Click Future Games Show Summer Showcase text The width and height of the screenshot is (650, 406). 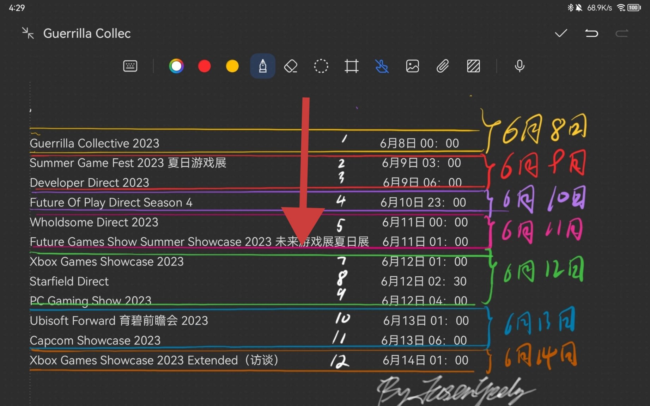pos(199,242)
